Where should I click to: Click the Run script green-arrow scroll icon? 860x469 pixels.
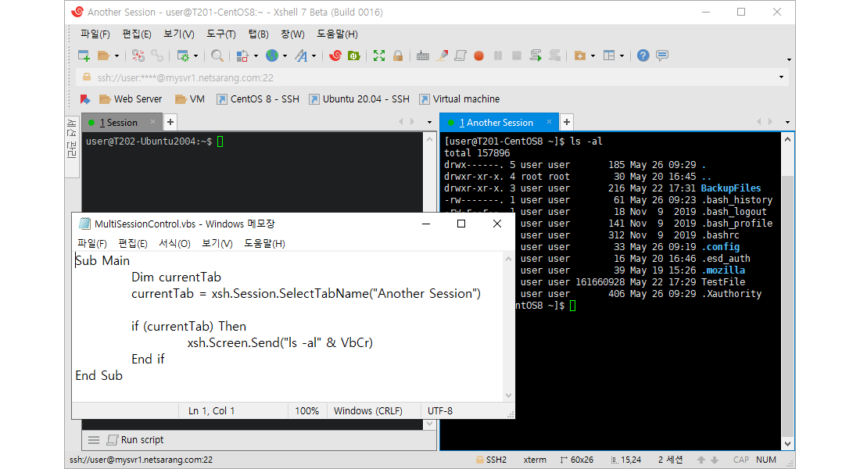point(536,55)
